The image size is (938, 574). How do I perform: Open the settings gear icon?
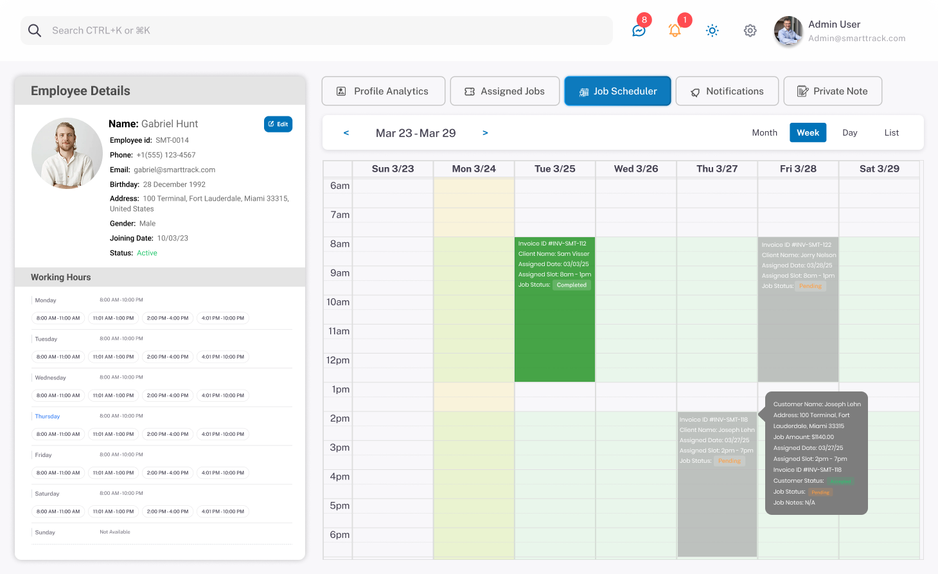pos(750,30)
